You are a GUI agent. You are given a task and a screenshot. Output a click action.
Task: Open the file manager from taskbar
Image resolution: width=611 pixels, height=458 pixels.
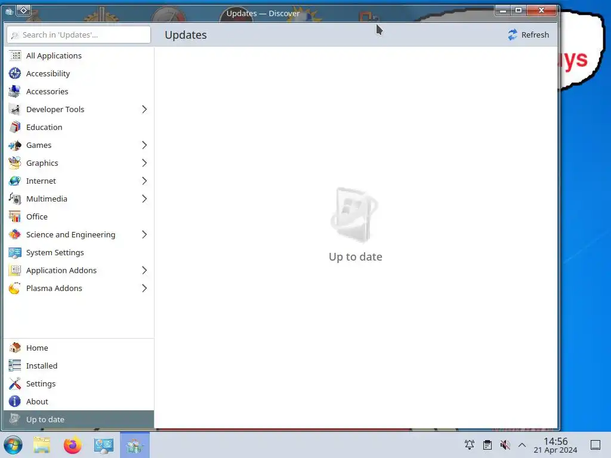[x=42, y=445]
